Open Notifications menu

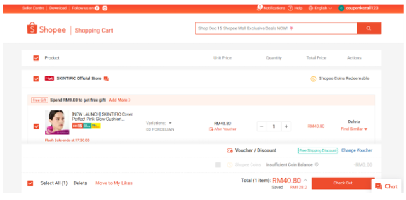(x=271, y=8)
